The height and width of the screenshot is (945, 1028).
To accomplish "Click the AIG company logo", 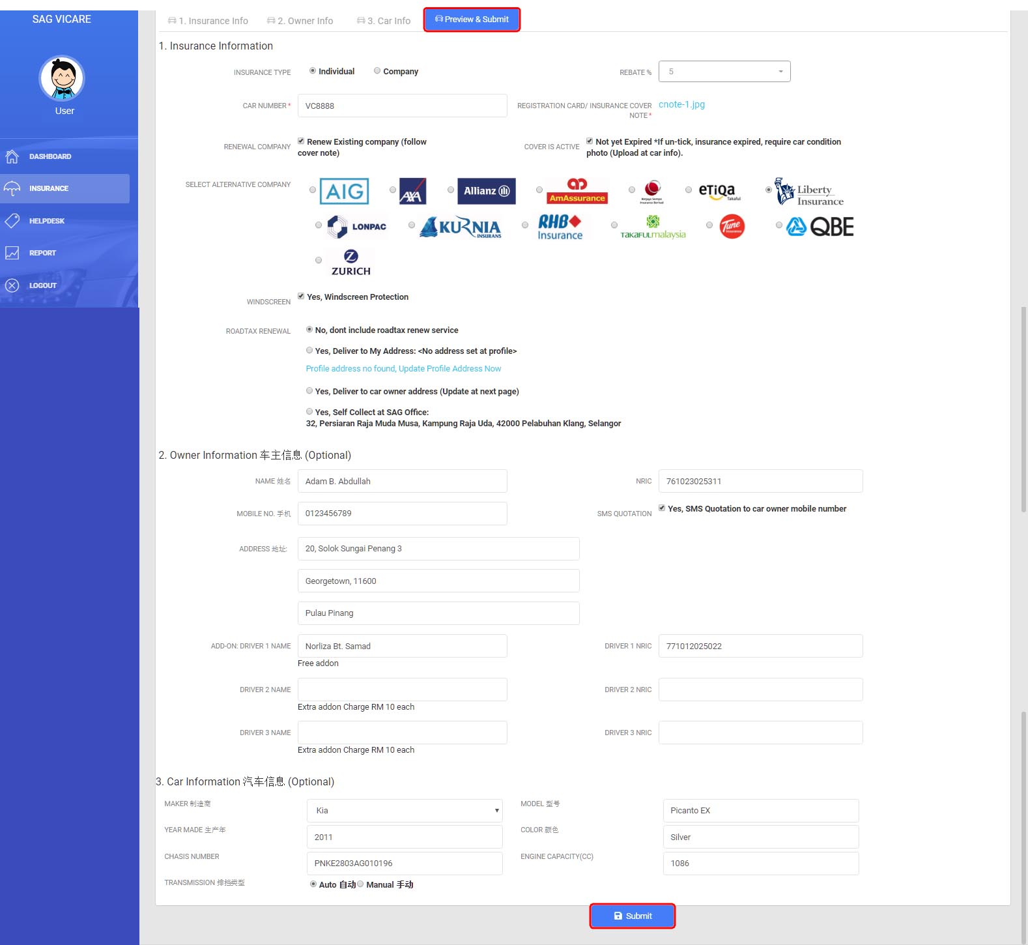I will click(x=344, y=191).
